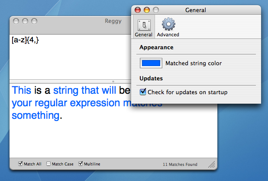
Task: Zoom the General preferences window
Action: tap(155, 10)
